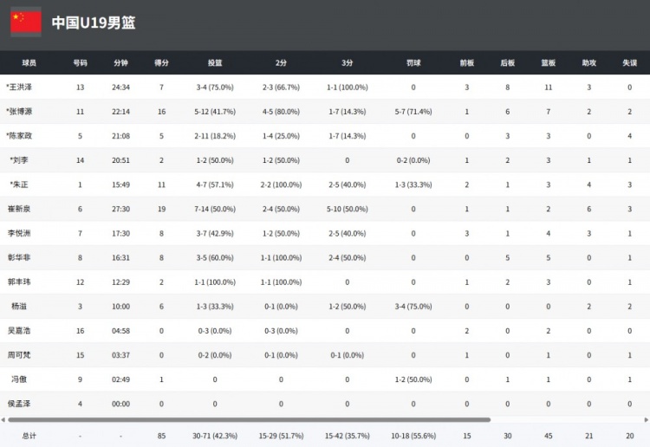Click player name 朱正
650x447 pixels.
point(19,185)
